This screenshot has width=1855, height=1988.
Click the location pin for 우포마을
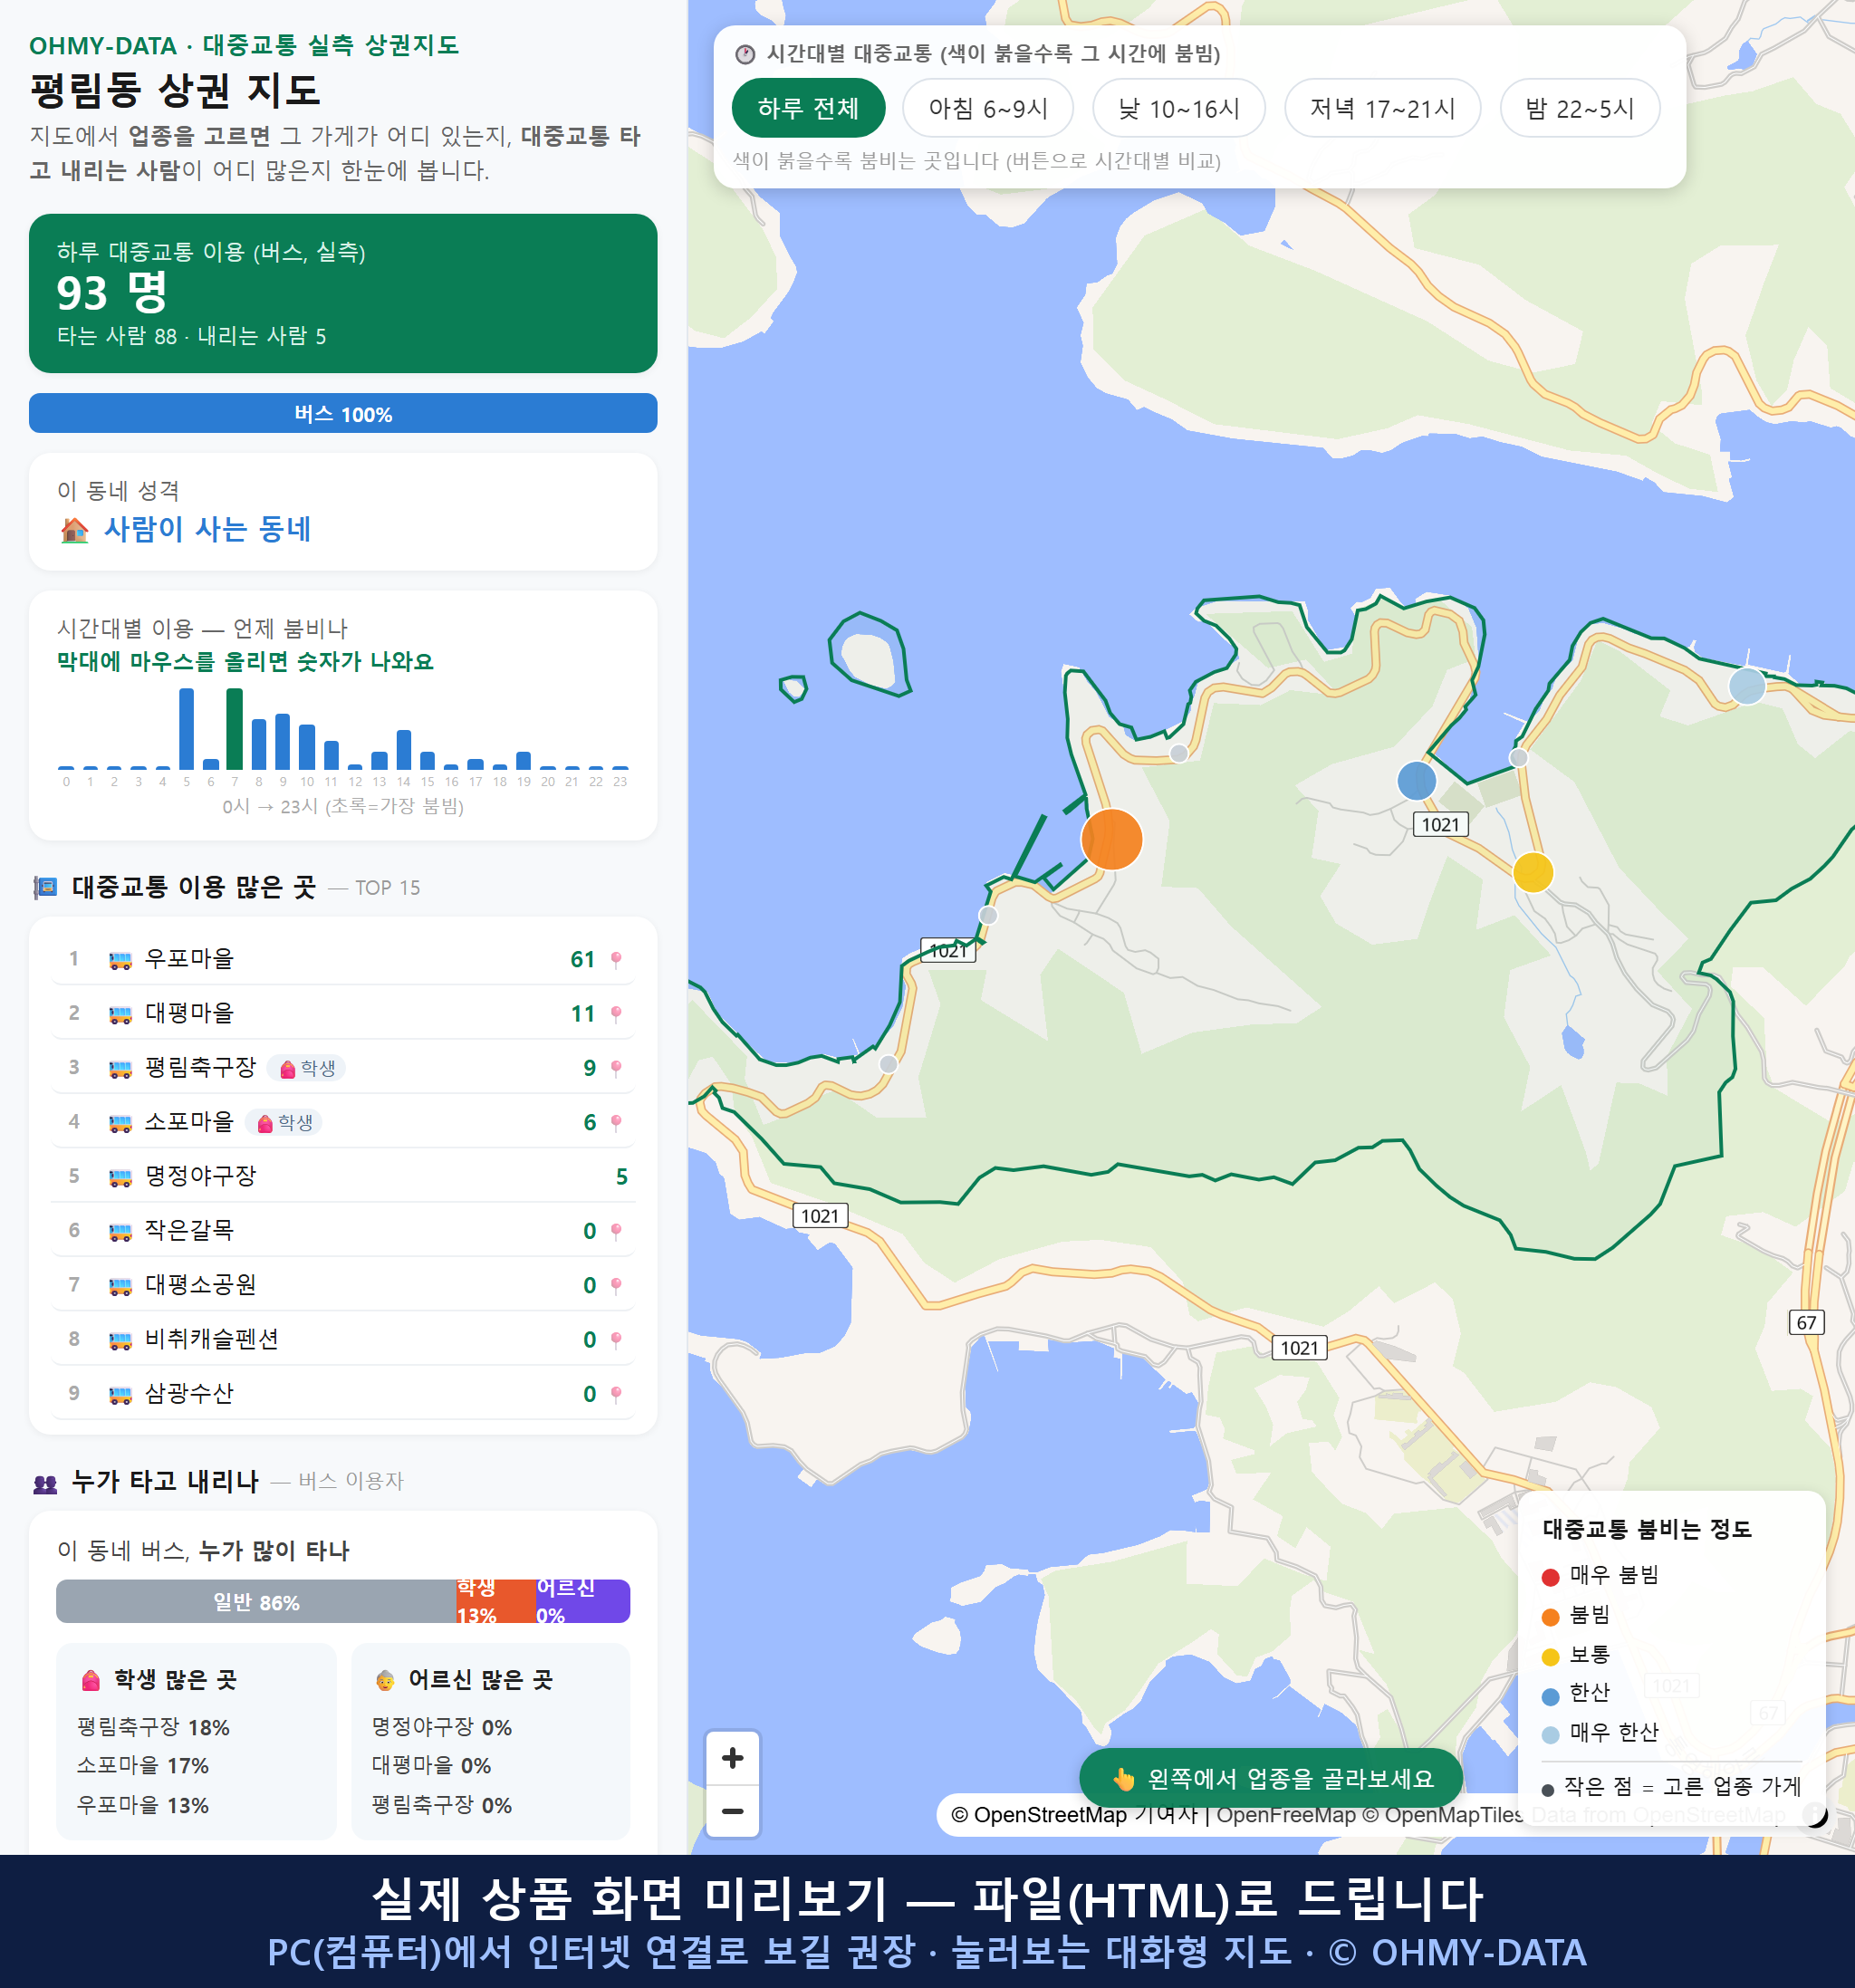[x=616, y=960]
